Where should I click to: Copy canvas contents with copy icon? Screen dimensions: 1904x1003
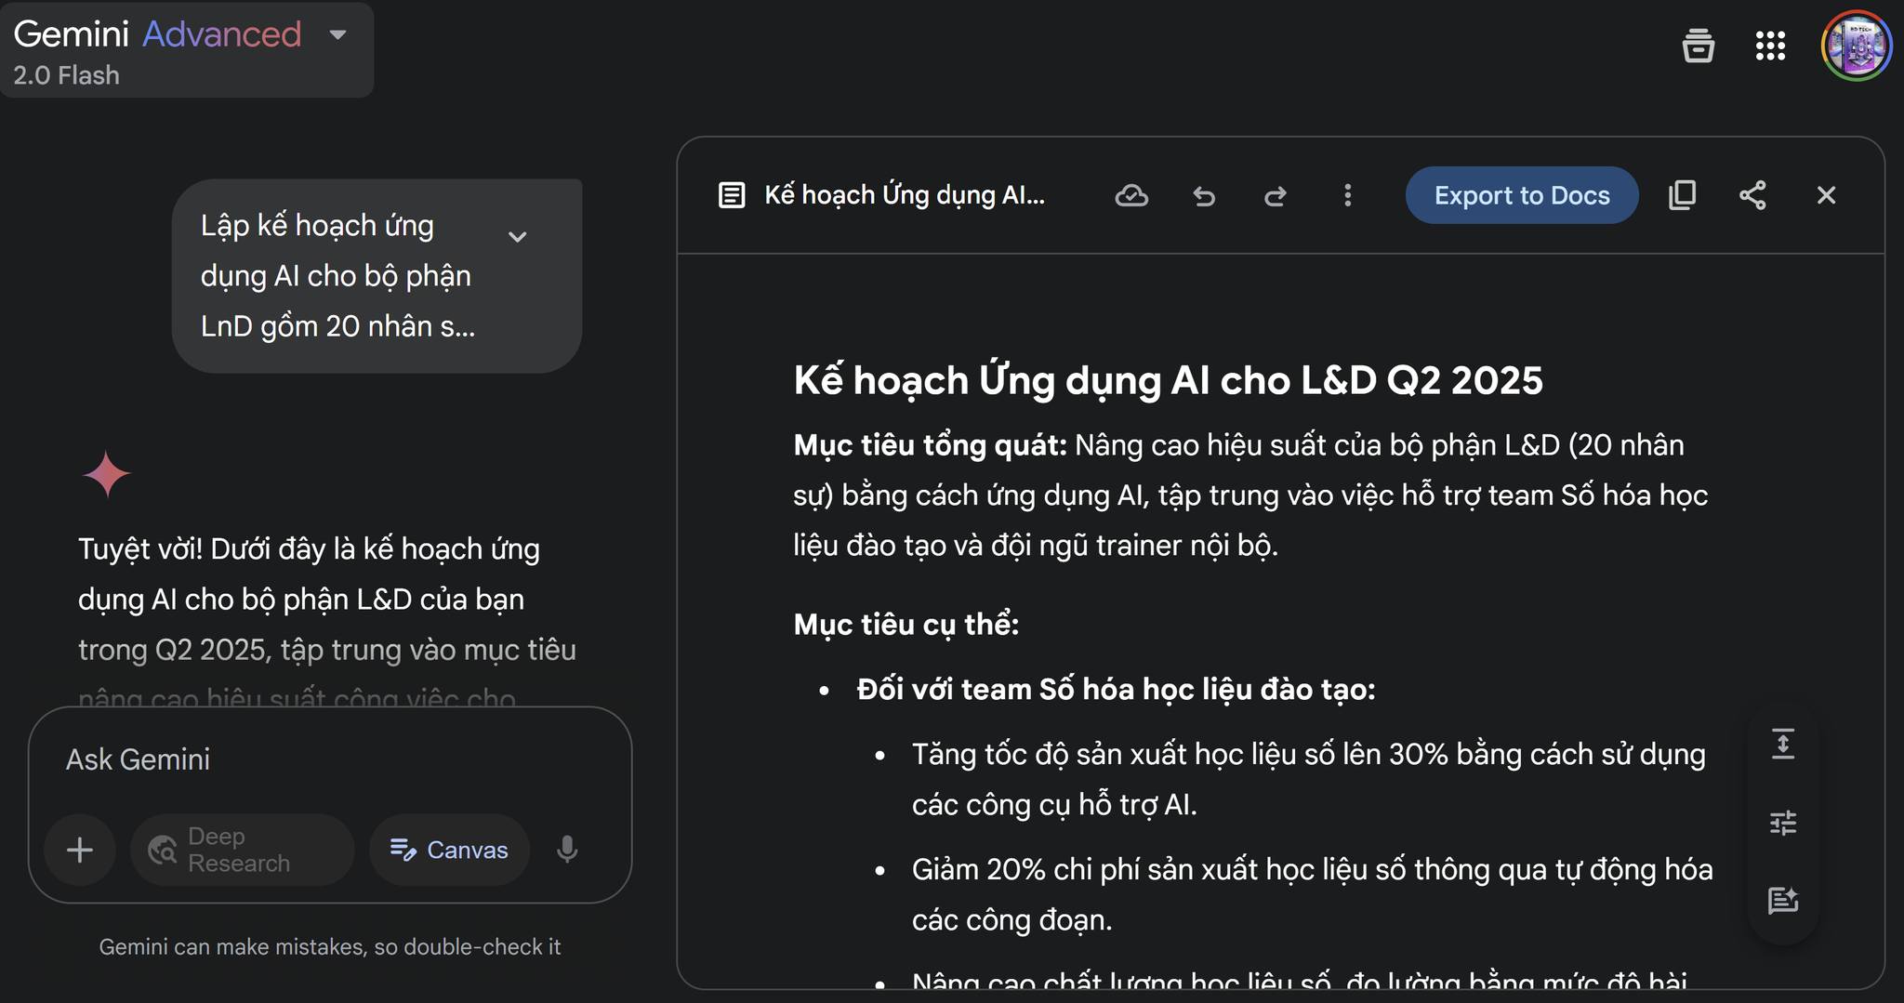tap(1682, 195)
